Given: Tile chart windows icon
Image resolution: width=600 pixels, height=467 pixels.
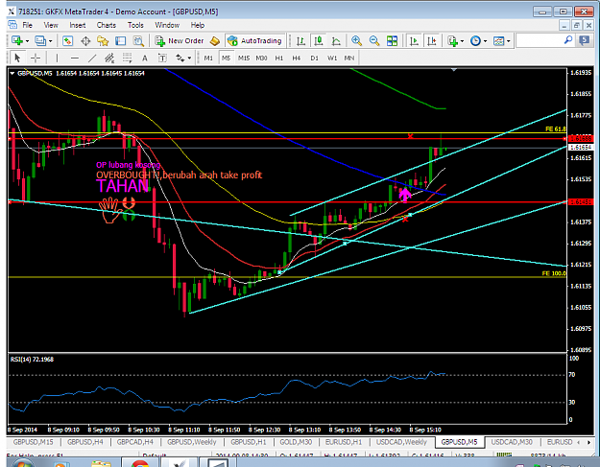Looking at the screenshot, I should coord(393,40).
